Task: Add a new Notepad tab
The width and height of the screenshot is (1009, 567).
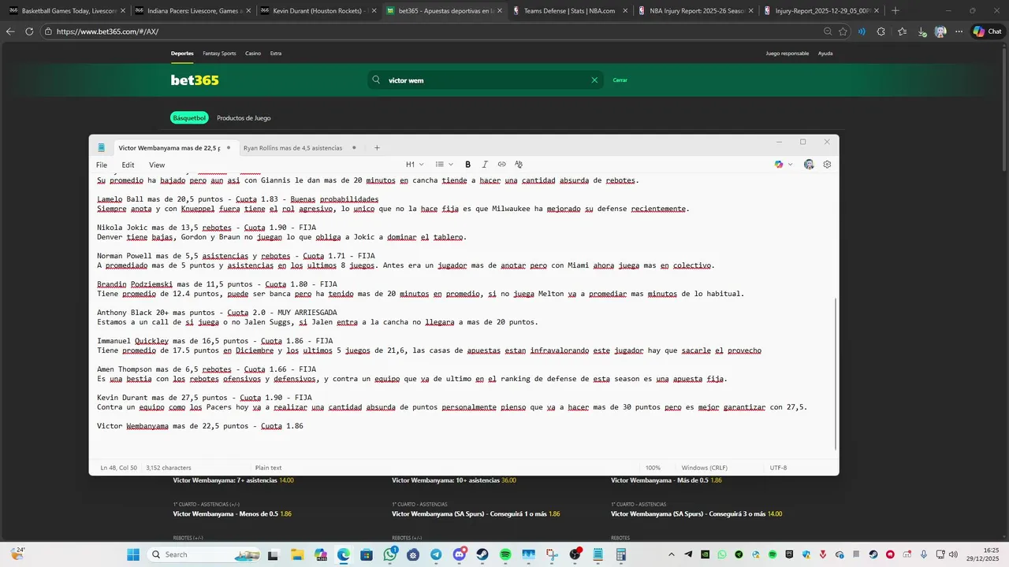Action: click(x=377, y=148)
